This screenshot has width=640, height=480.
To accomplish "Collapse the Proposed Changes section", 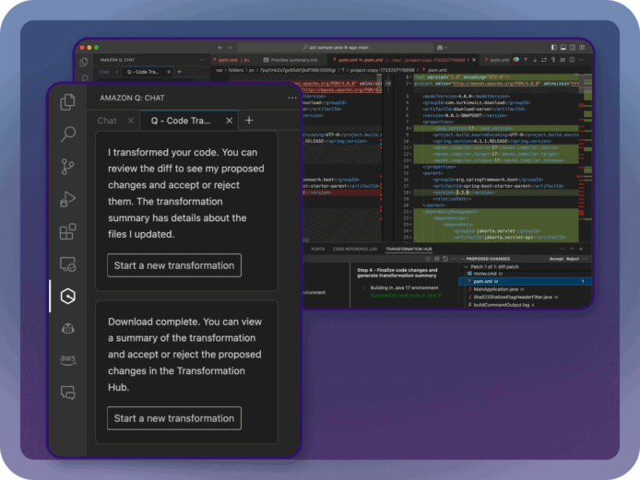I will tap(462, 259).
